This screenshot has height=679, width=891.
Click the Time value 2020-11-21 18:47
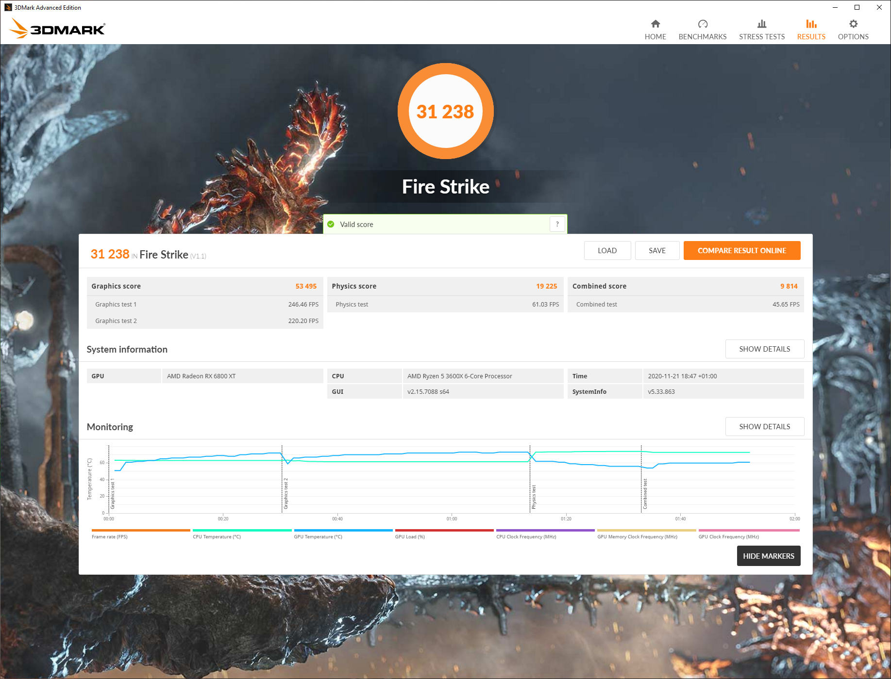[683, 376]
